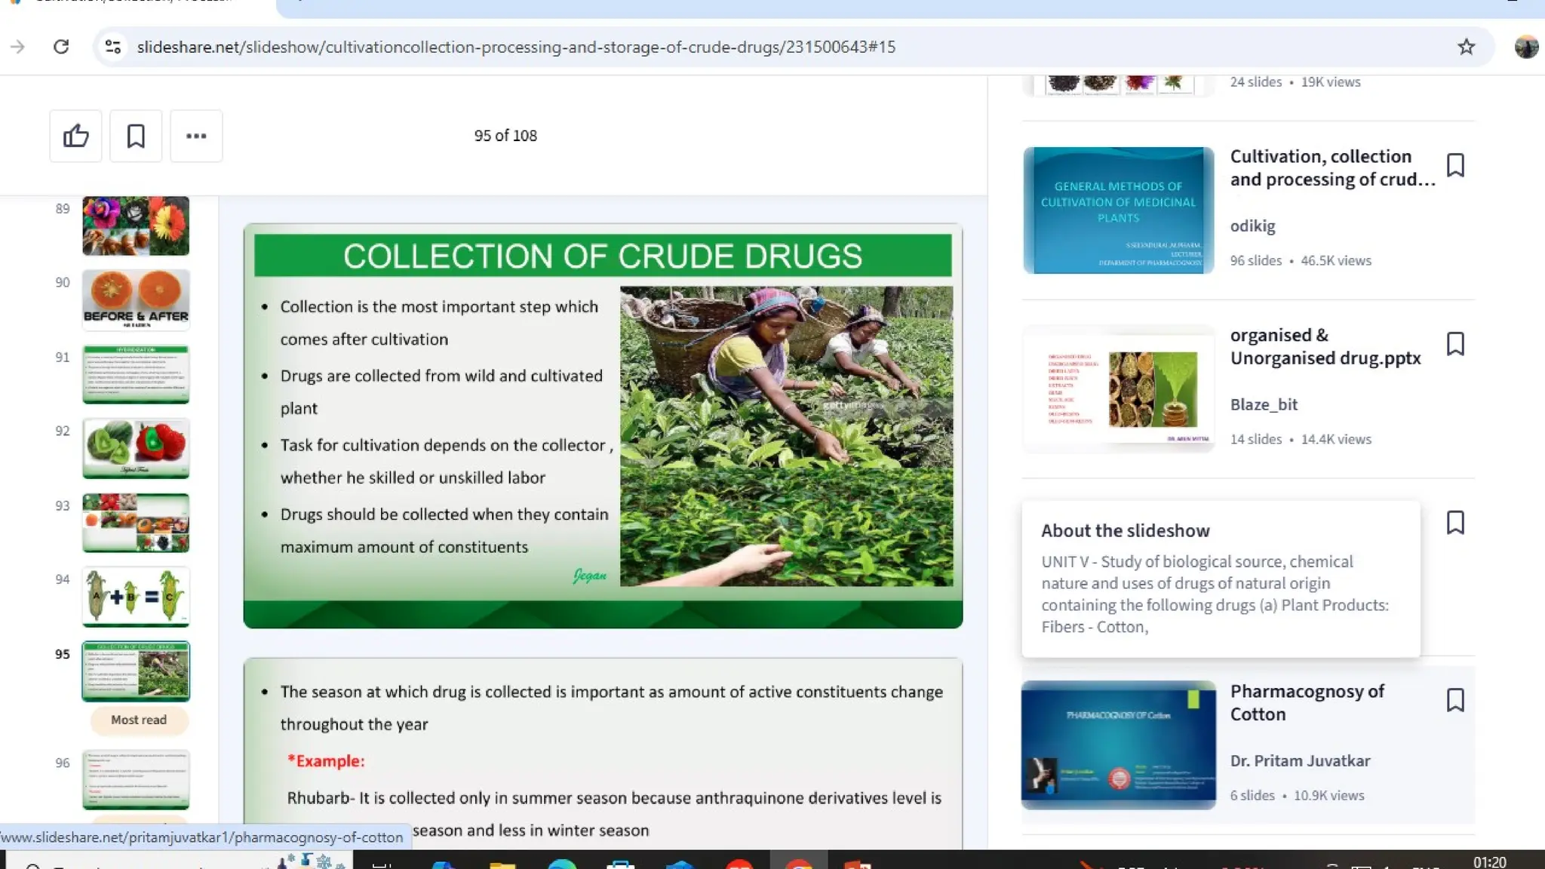
Task: Open author Blaze_bit profile
Action: (1264, 404)
